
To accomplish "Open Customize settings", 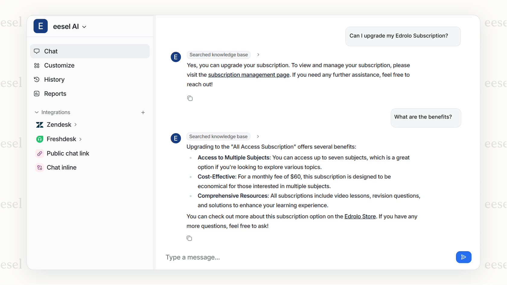I will point(59,65).
